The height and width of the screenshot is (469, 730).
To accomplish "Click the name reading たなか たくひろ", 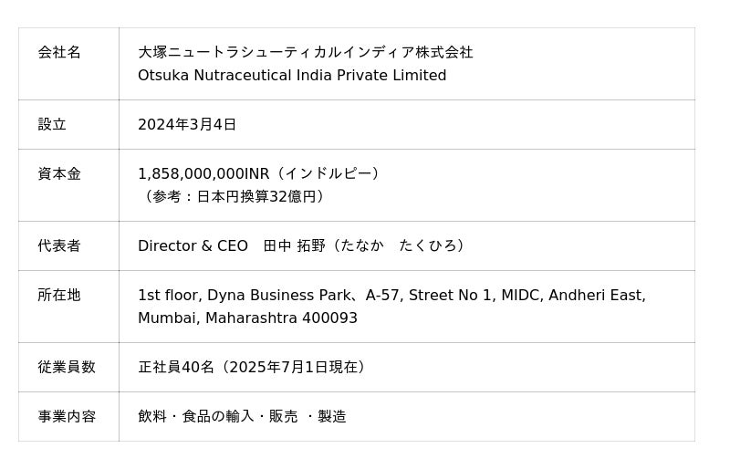I will tap(398, 246).
